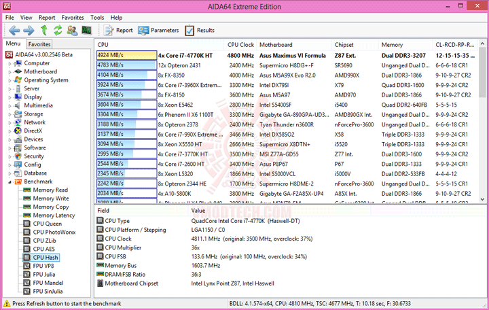Image resolution: width=489 pixels, height=310 pixels.
Task: Expand the Operating System tree node
Action: pos(10,80)
